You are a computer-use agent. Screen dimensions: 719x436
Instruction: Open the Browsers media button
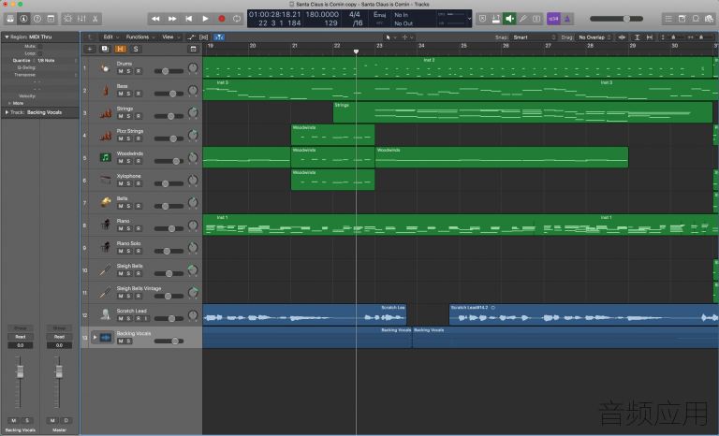point(710,19)
